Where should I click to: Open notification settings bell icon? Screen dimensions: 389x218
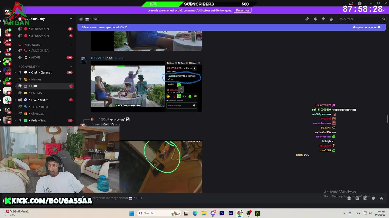coord(315,19)
